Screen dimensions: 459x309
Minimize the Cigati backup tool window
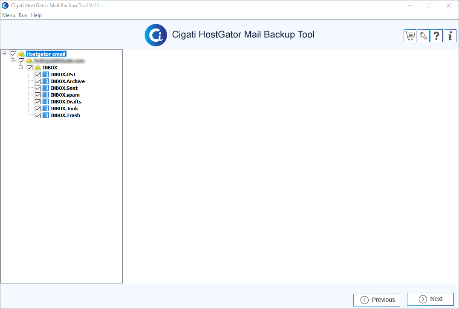click(x=410, y=6)
